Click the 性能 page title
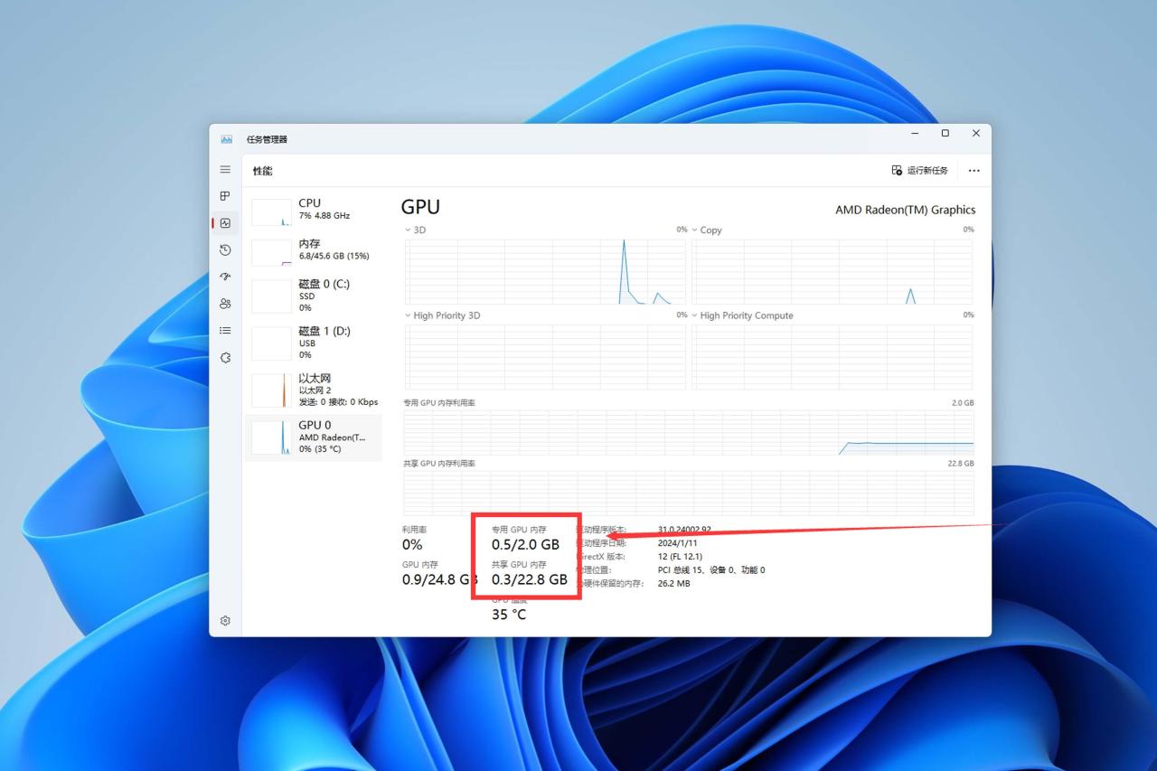The width and height of the screenshot is (1157, 771). (262, 171)
